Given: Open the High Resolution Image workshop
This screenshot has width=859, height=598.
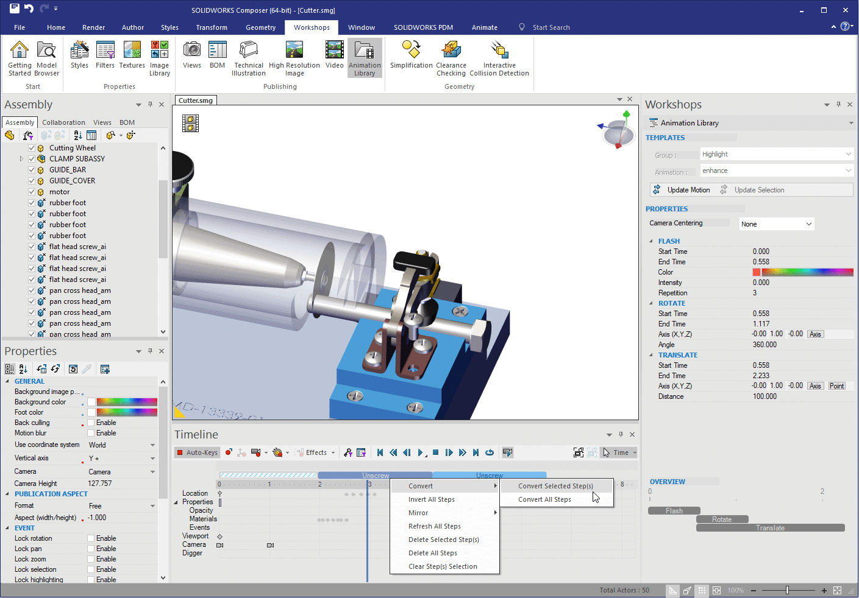Looking at the screenshot, I should pos(294,58).
